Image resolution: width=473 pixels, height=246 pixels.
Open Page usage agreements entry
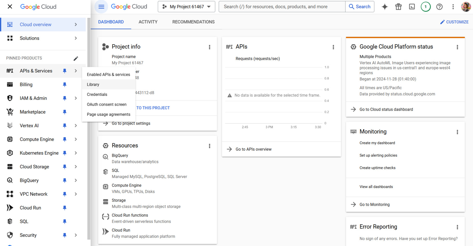(109, 114)
